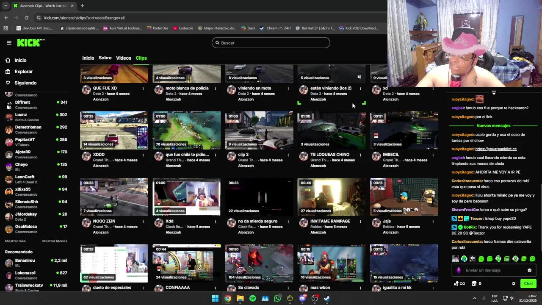Click the microphone emote in chat input
This screenshot has height=305, width=542.
pyautogui.click(x=458, y=270)
